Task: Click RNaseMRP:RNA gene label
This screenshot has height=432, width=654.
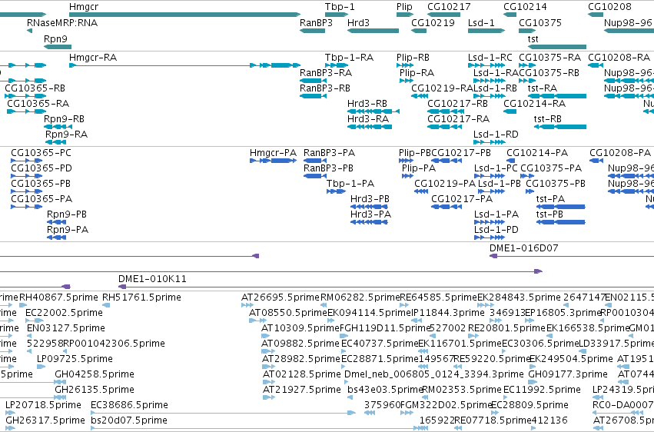Action: pyautogui.click(x=62, y=22)
